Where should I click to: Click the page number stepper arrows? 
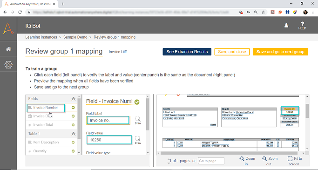pyautogui.click(x=169, y=161)
